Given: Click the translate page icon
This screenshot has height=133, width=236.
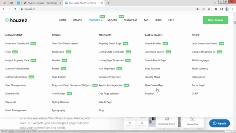Looking at the screenshot, I should point(198,9).
